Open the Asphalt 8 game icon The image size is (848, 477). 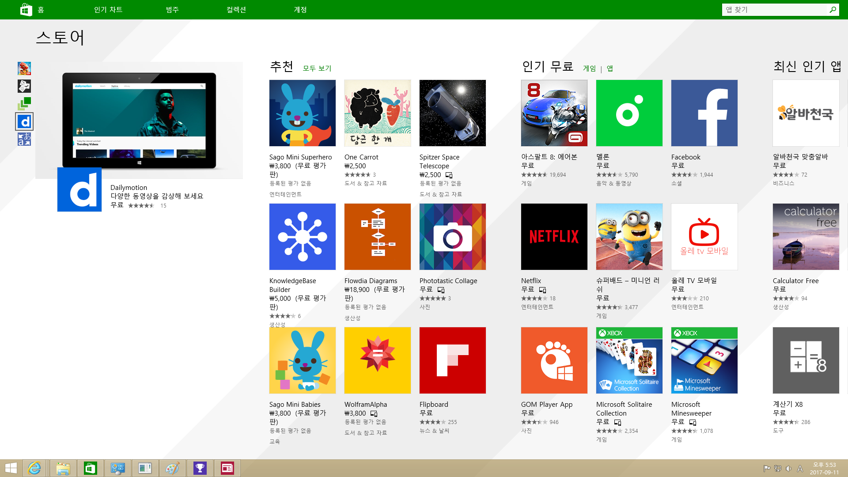(x=554, y=113)
